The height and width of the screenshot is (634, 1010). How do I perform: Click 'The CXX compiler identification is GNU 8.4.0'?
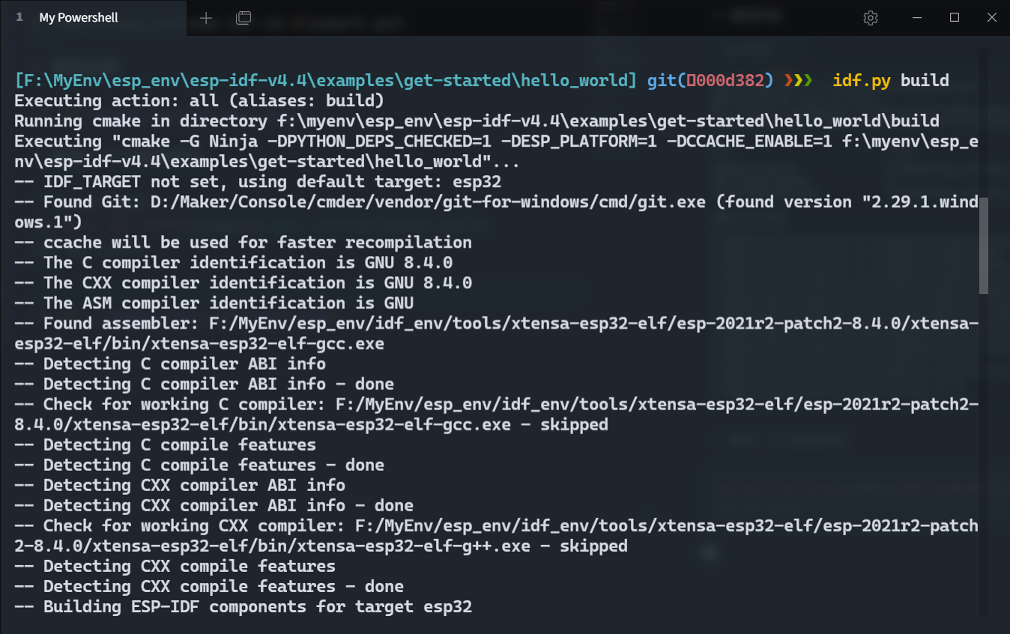click(243, 282)
